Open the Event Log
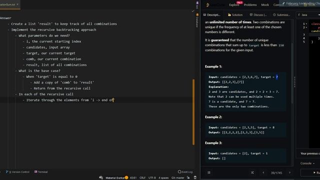Screen dimensions: 320x180 [x=185, y=172]
